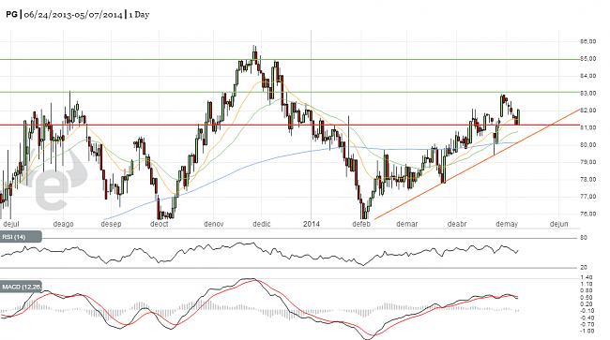Click the RSI upper level 80 label
Viewport: 610px width, 340px height.
coord(584,238)
